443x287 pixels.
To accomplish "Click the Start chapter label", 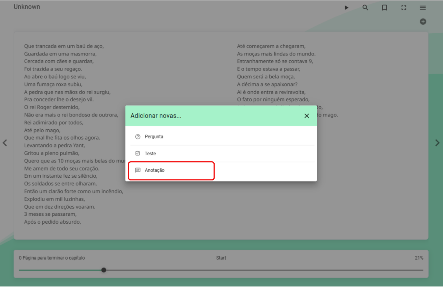I will 221,258.
